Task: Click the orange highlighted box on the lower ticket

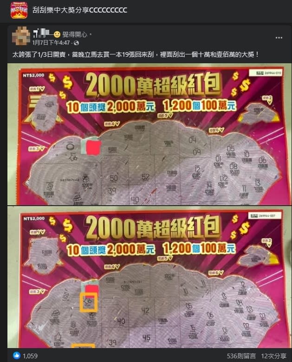Action: 88,302
